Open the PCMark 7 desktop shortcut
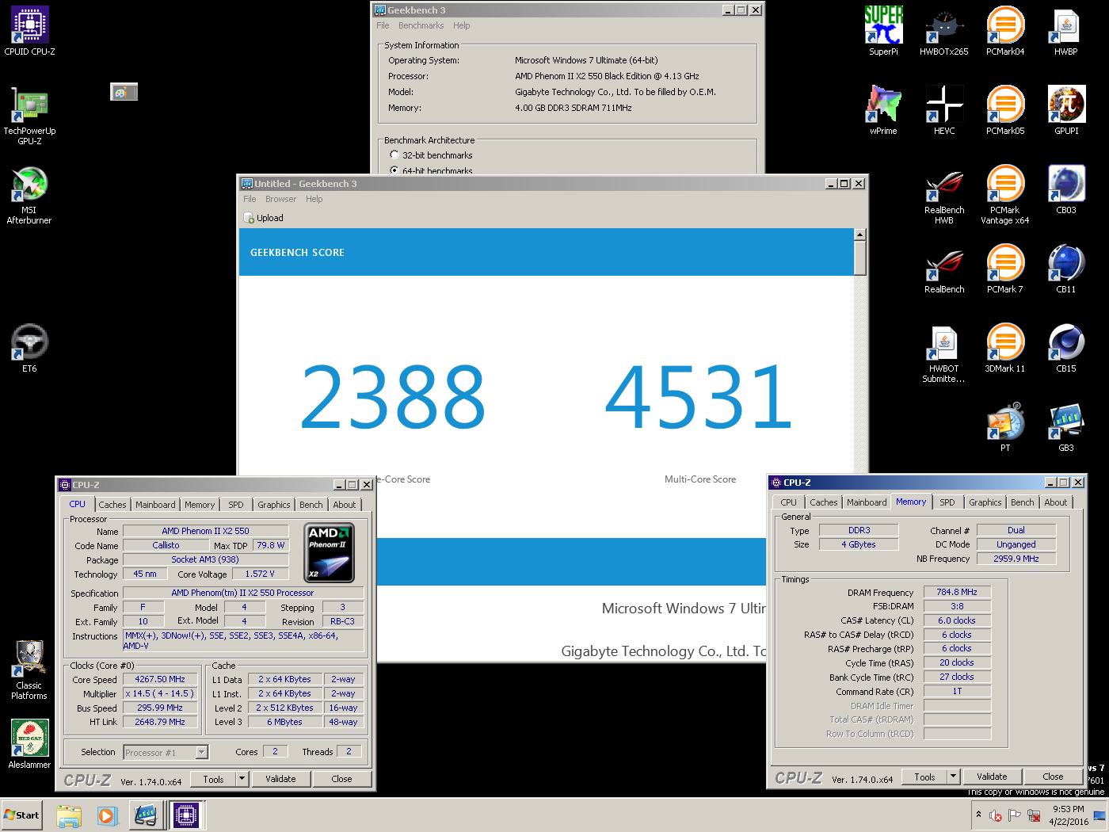 (1005, 269)
